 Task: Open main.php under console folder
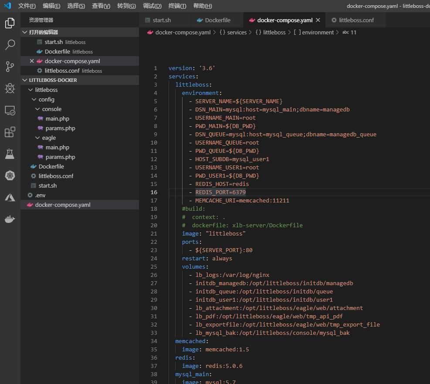pos(80,118)
